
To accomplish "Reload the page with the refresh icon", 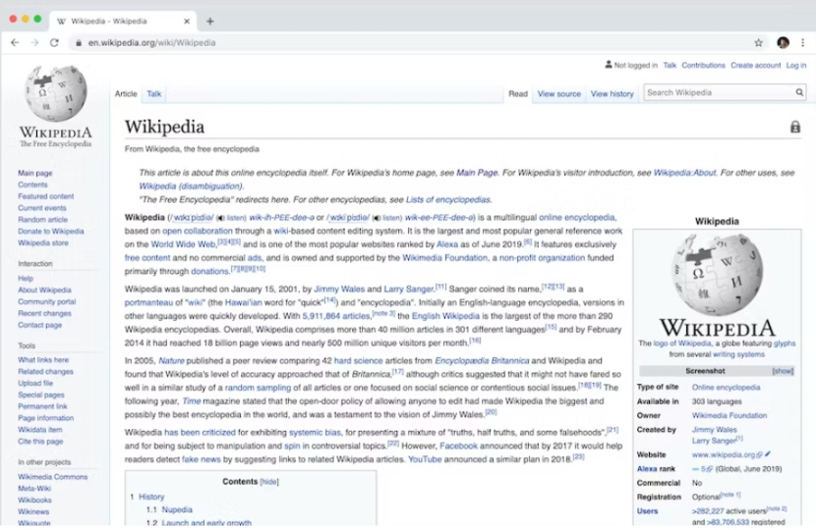I will (x=54, y=42).
